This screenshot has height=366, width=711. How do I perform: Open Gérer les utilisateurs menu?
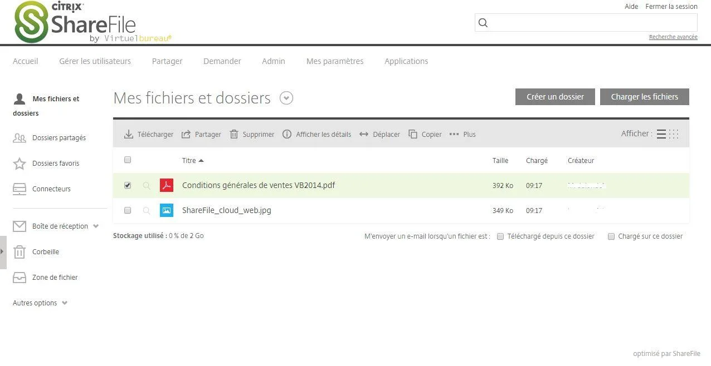pyautogui.click(x=95, y=61)
